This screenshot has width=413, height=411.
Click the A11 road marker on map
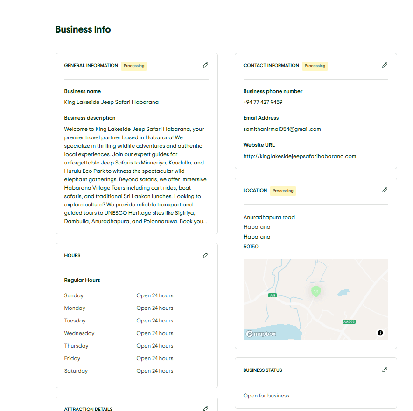tap(273, 295)
